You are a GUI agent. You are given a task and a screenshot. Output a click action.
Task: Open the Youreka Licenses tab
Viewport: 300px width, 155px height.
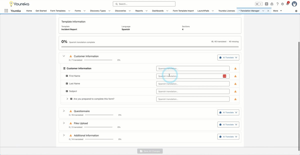pos(226,11)
